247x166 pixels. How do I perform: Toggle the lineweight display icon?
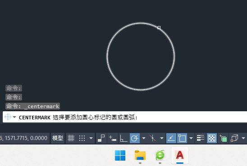click(201, 138)
